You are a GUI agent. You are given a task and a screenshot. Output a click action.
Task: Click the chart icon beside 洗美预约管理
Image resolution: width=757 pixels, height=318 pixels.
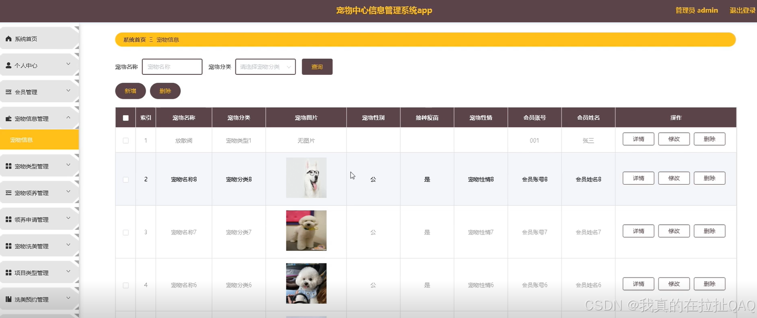click(8, 299)
